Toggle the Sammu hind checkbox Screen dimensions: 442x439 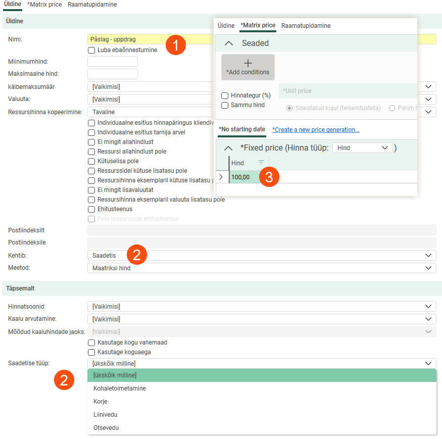pos(225,105)
